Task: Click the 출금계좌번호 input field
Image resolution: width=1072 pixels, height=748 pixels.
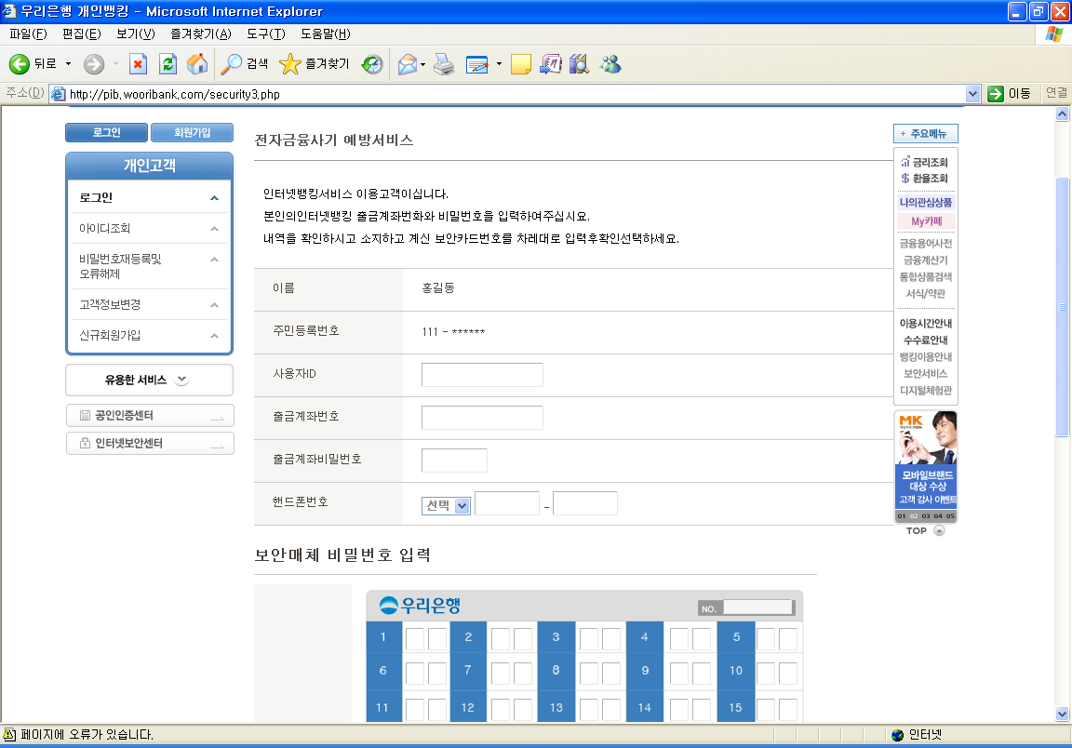Action: [482, 418]
